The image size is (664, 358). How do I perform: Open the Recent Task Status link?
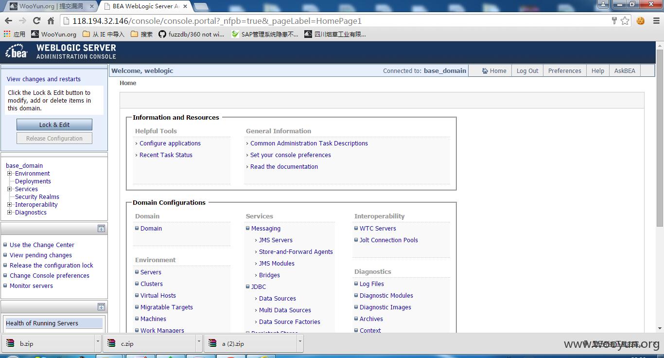[166, 155]
